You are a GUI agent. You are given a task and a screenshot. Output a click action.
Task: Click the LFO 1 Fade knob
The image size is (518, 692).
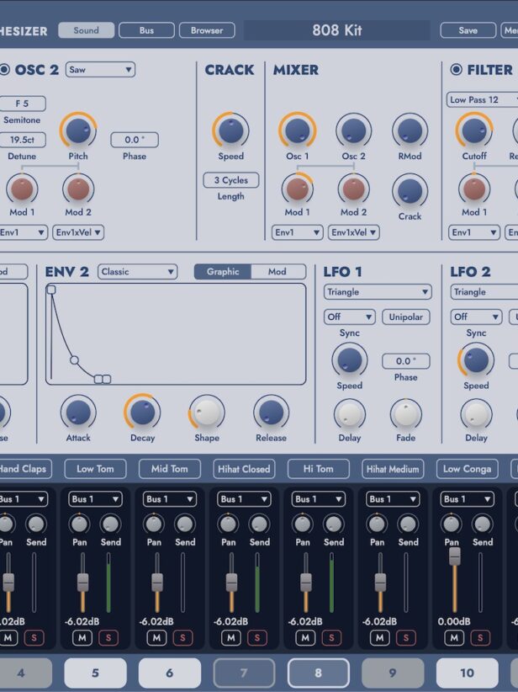406,414
